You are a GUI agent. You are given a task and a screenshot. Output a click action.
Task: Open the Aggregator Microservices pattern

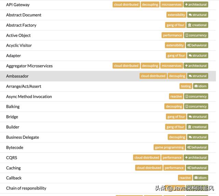point(29,66)
